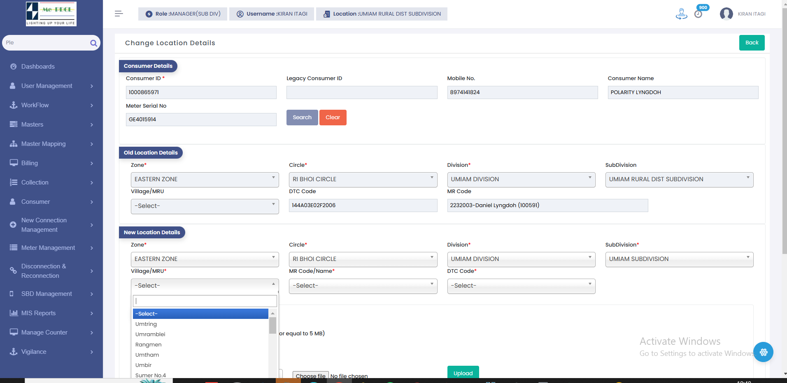Click the Collection list icon
787x383 pixels.
pyautogui.click(x=14, y=182)
